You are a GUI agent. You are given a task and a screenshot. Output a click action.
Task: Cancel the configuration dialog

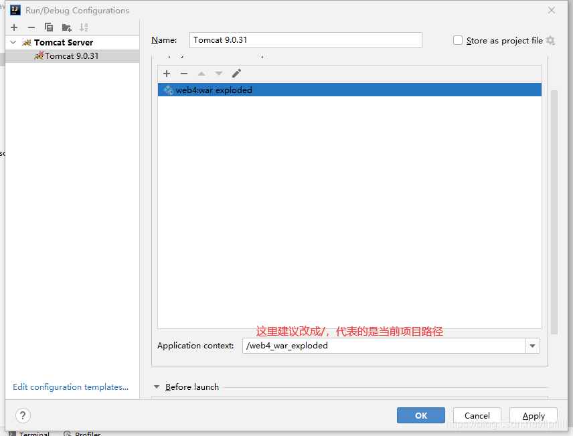[x=477, y=415]
